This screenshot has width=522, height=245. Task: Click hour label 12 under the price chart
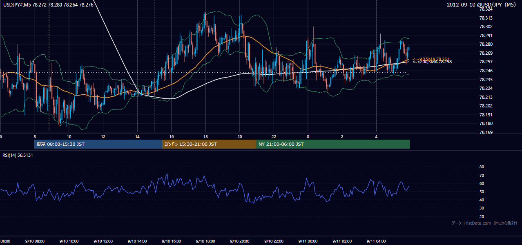coord(103,136)
